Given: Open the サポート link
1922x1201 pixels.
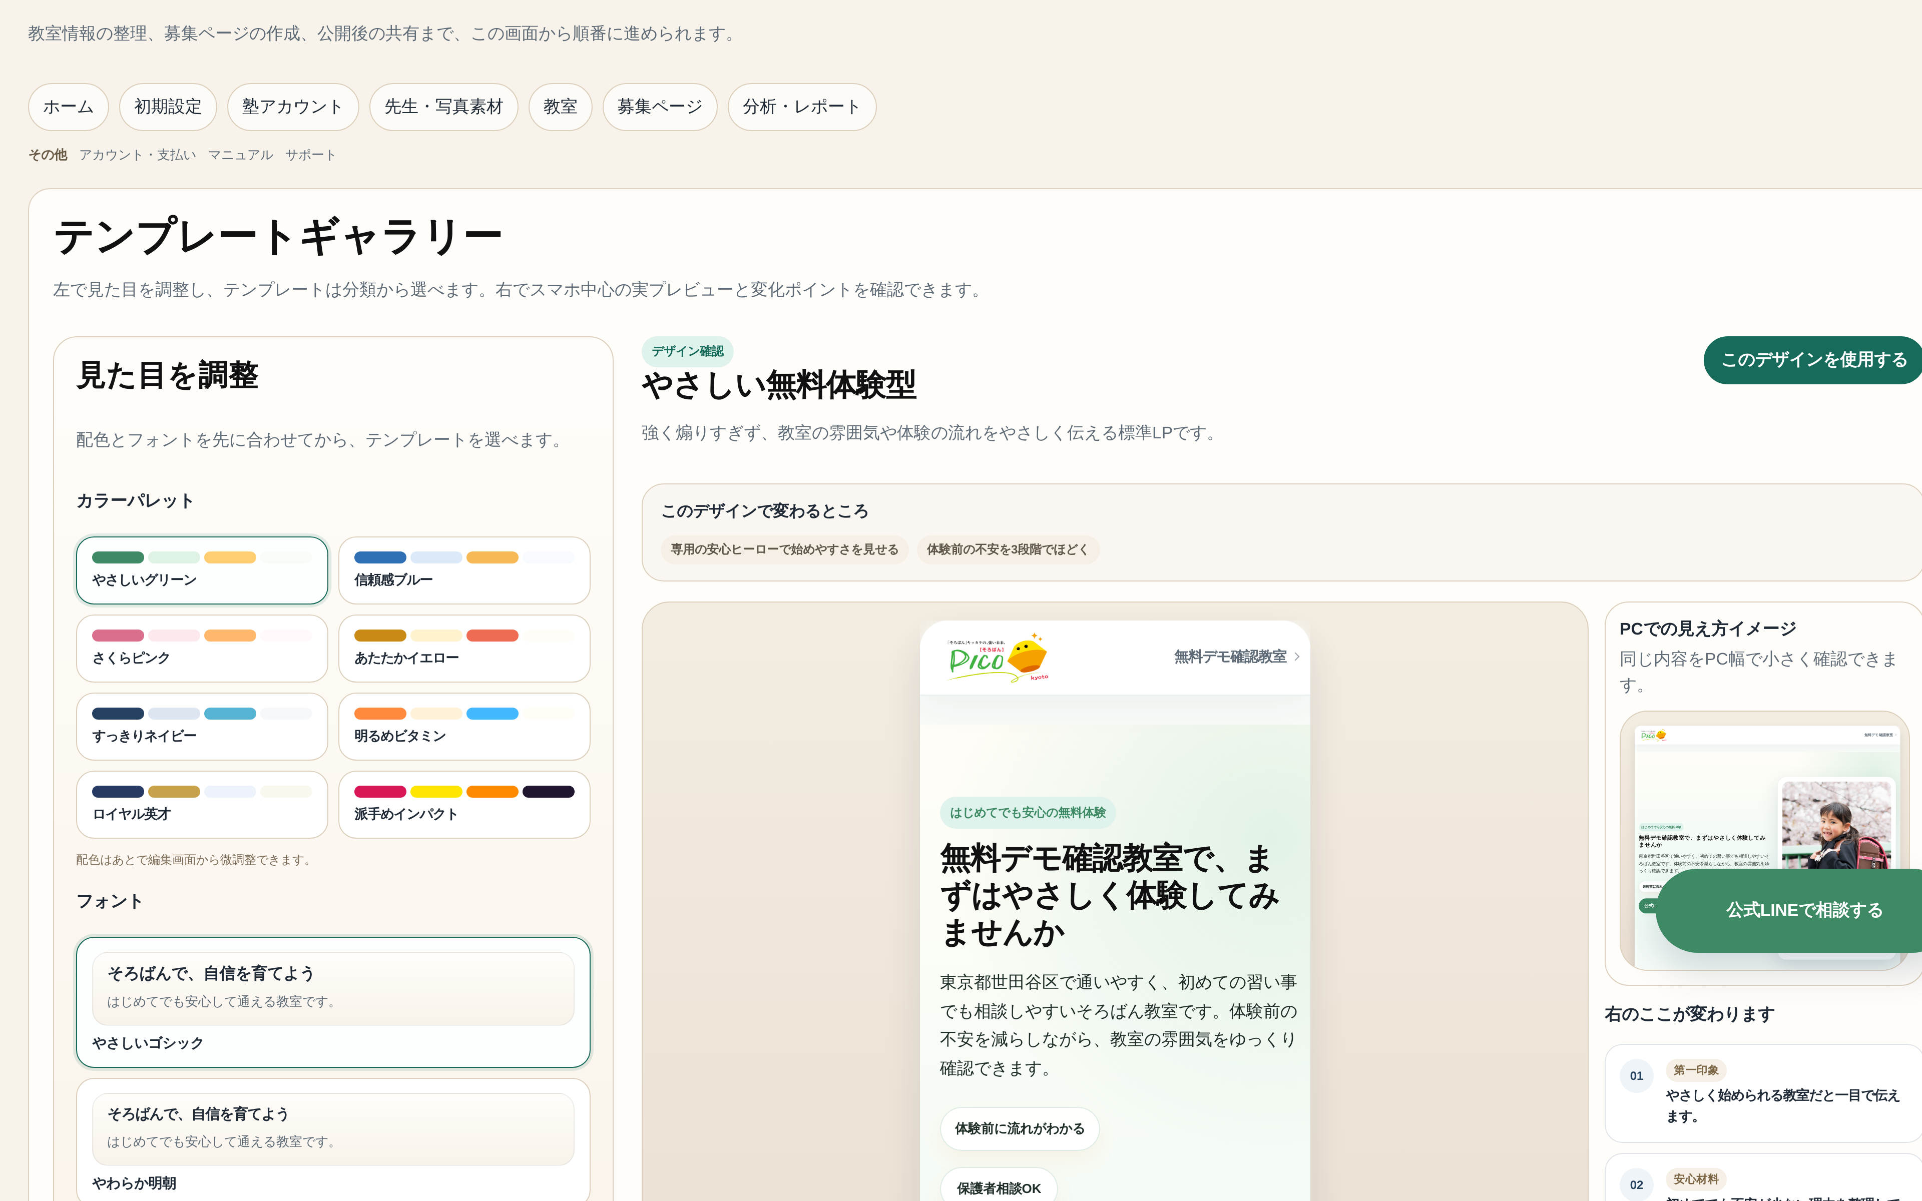Looking at the screenshot, I should [x=310, y=155].
